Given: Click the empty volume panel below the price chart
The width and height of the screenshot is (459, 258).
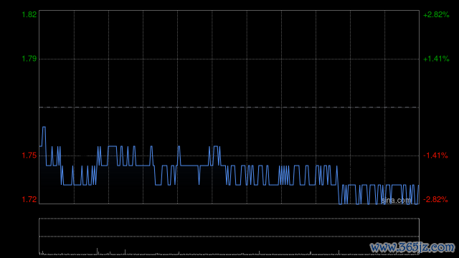Looking at the screenshot, I should tap(229, 236).
